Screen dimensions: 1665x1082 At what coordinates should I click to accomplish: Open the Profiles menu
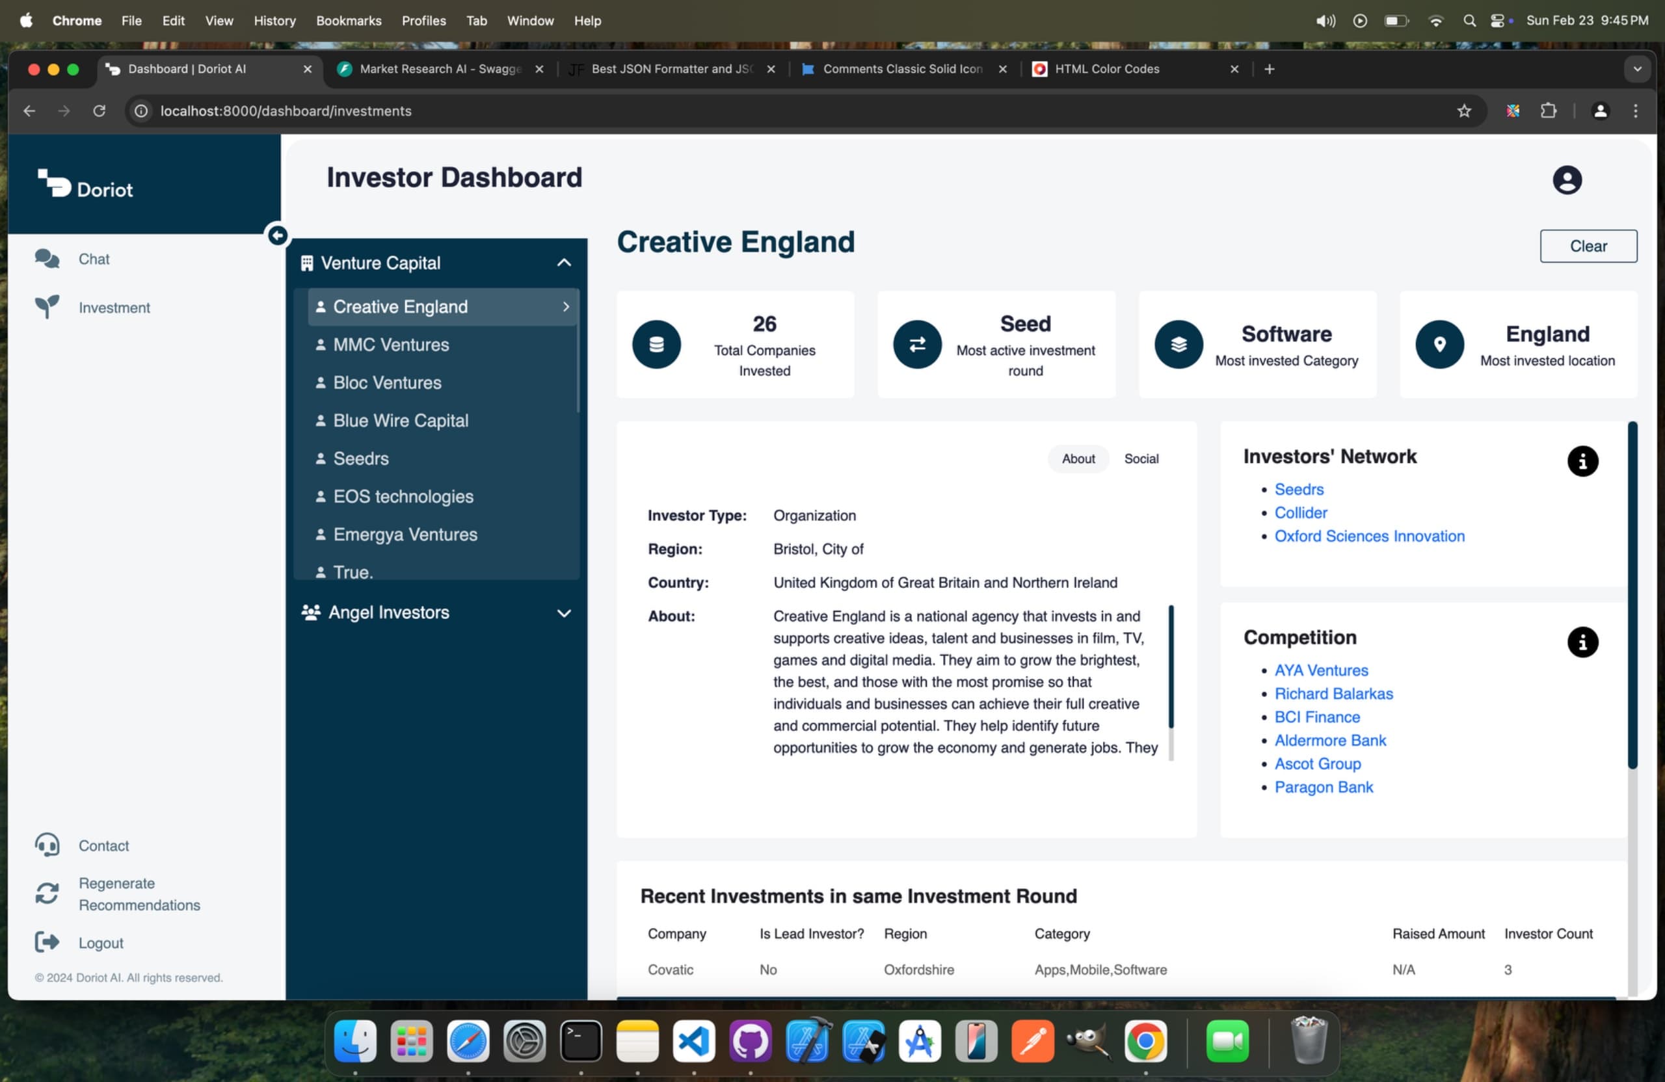coord(423,20)
